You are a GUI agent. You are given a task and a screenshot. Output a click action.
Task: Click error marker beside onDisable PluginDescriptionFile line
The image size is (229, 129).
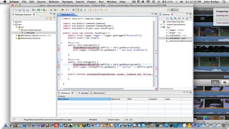pos(59,48)
